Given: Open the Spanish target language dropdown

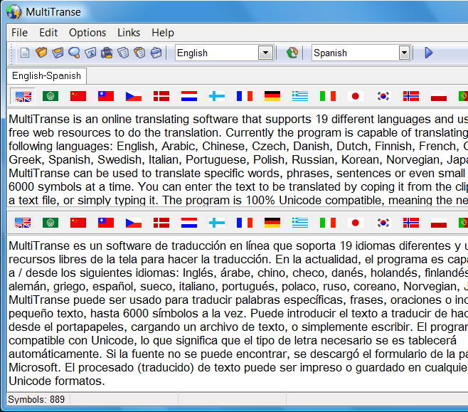Looking at the screenshot, I should coord(404,53).
